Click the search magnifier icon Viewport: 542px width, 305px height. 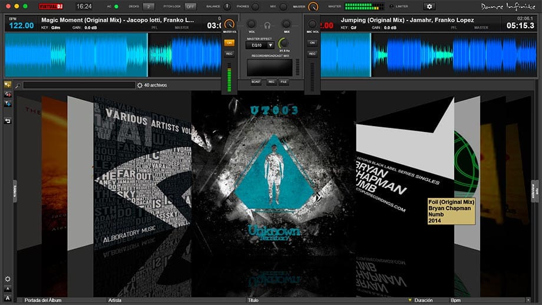click(x=18, y=85)
